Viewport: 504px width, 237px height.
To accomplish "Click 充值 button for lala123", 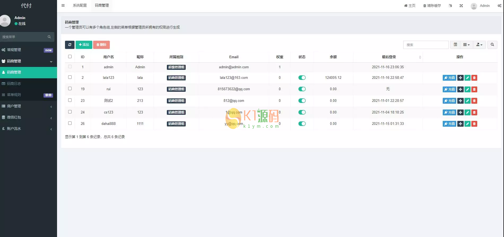I will [449, 78].
